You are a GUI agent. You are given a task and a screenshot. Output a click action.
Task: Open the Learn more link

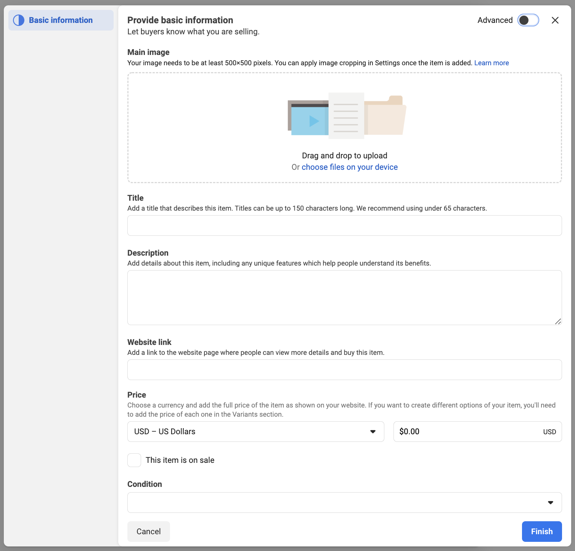(x=491, y=63)
